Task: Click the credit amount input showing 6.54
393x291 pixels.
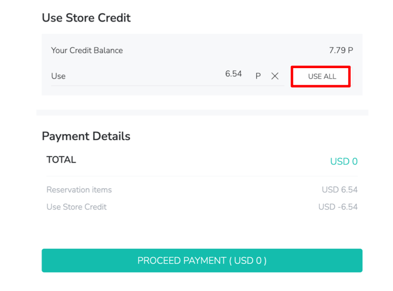Action: 234,74
